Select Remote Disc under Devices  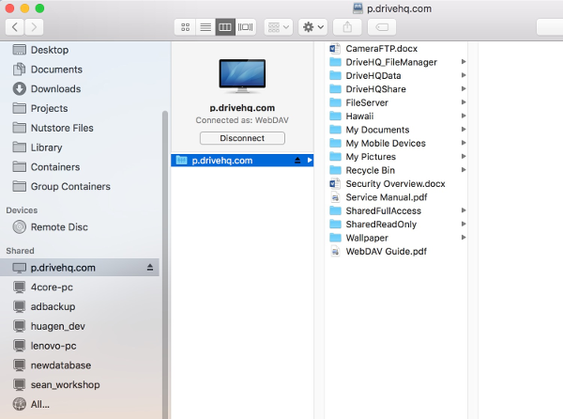51,227
